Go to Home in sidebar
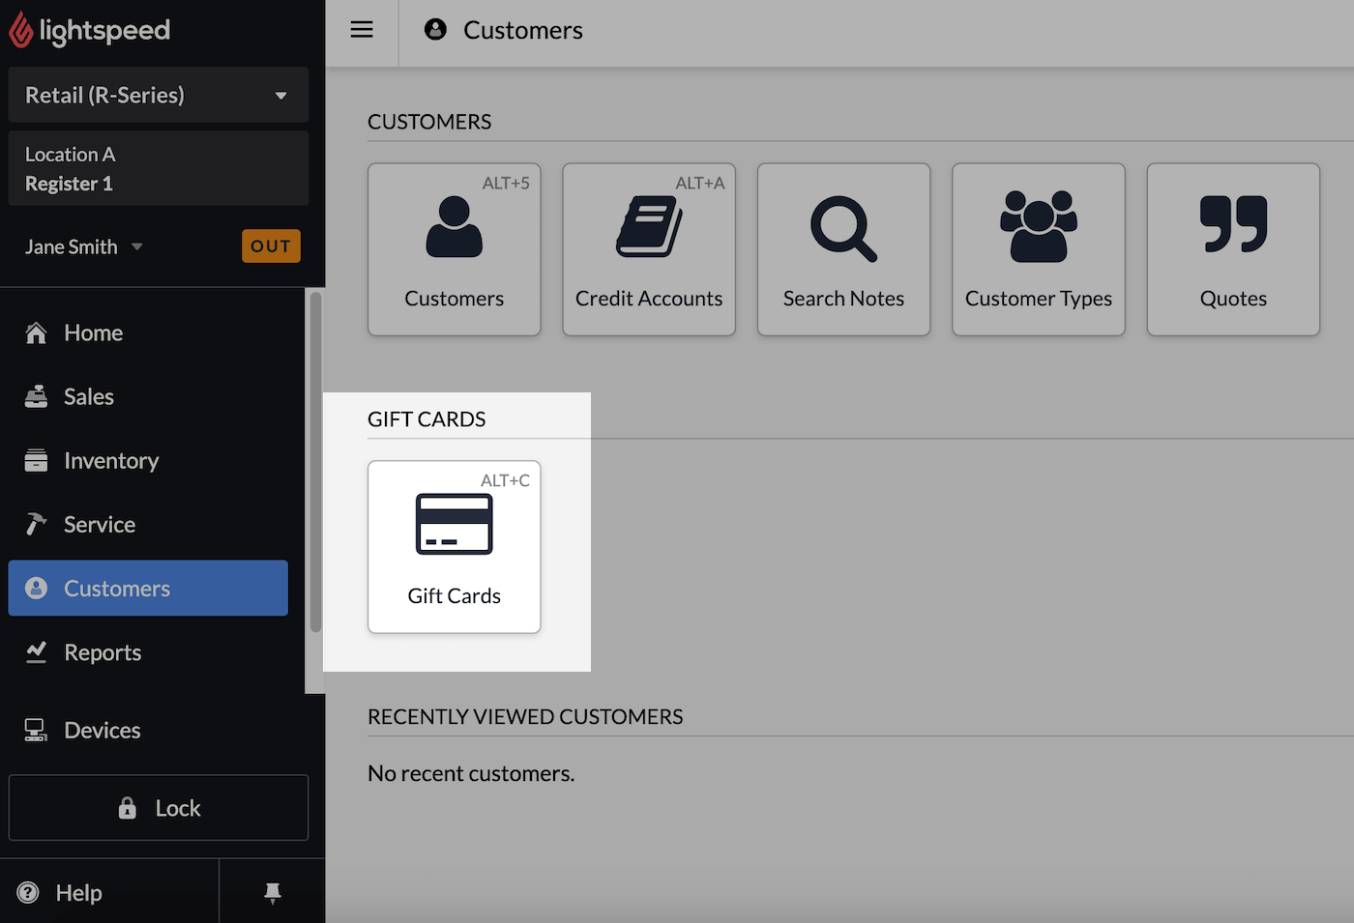 [93, 332]
